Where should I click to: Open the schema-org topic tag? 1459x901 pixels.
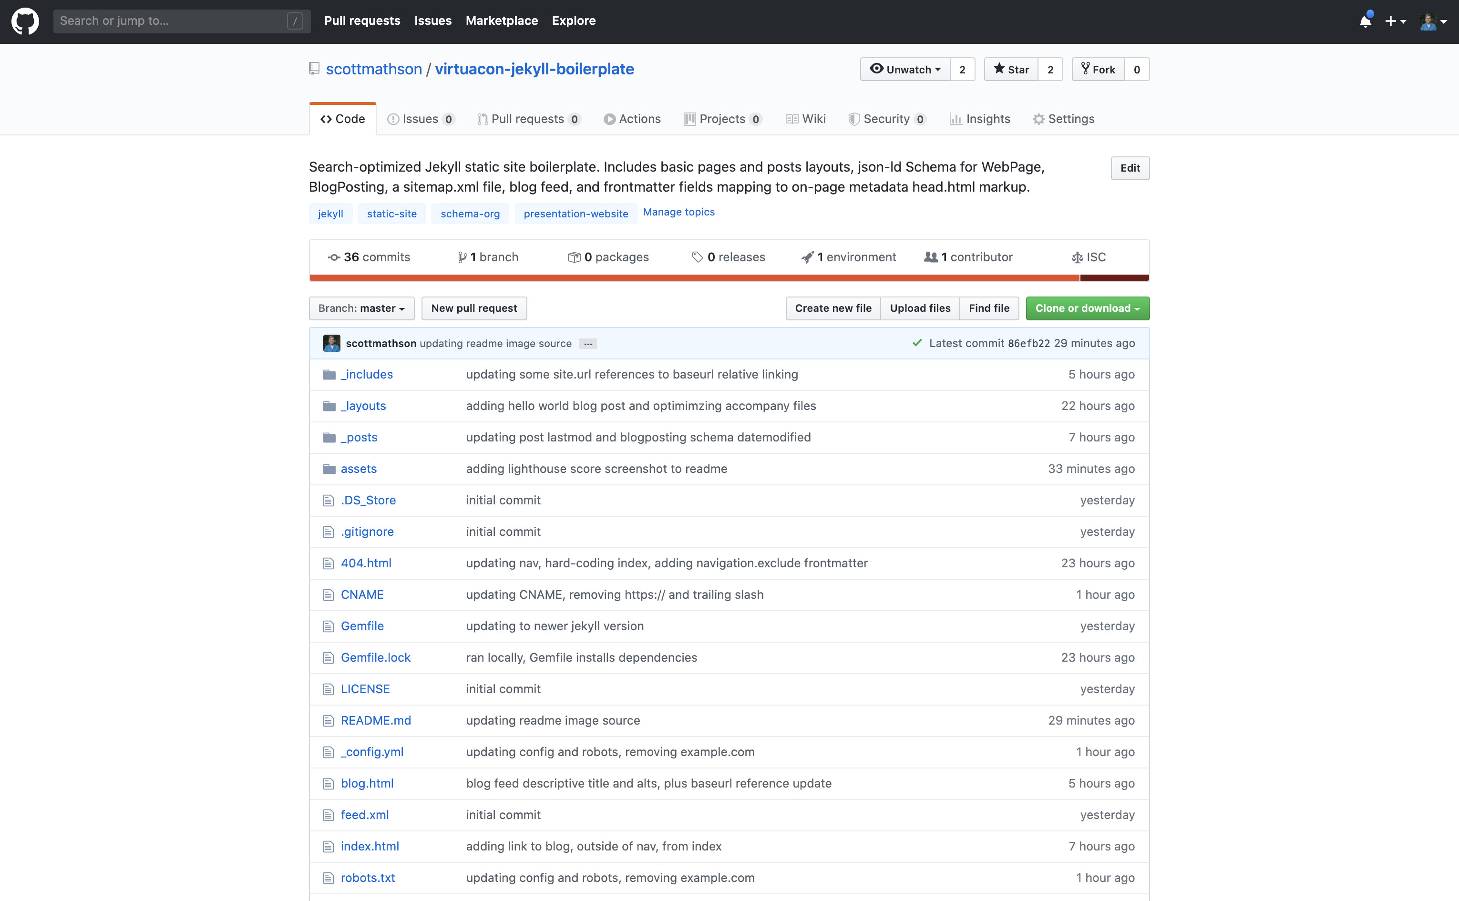click(x=470, y=214)
